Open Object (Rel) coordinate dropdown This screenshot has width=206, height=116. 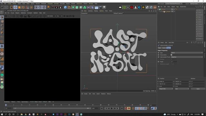coord(166,89)
